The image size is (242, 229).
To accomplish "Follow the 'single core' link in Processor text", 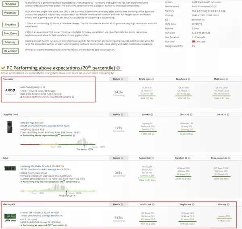I will click(46, 12).
